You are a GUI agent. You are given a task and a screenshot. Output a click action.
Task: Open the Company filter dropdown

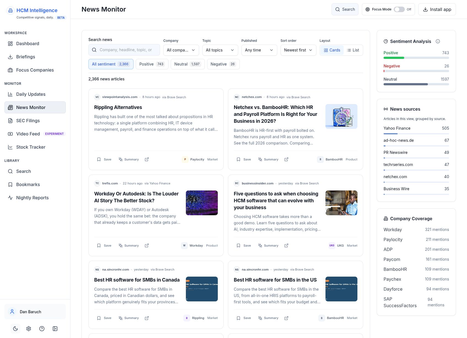pyautogui.click(x=181, y=50)
